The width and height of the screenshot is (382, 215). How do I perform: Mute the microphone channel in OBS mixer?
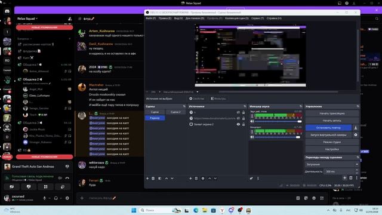252,137
